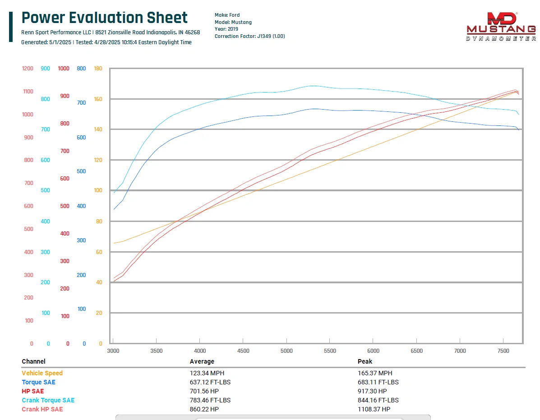540x420 pixels.
Task: Click the 1200 label on Crank HP axis
Action: (x=28, y=69)
